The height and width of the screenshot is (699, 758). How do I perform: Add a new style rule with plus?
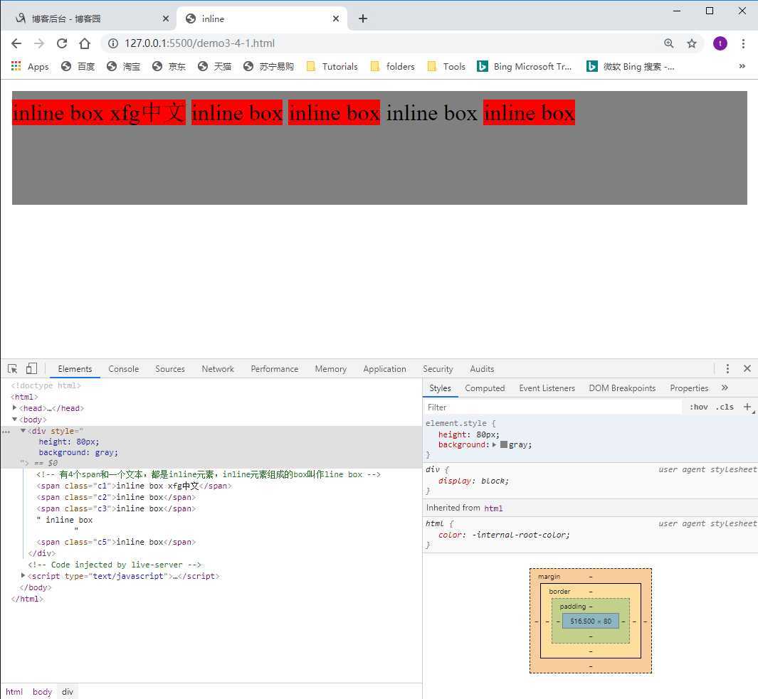(747, 407)
